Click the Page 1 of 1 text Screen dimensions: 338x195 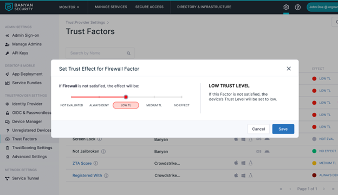pos(307,189)
